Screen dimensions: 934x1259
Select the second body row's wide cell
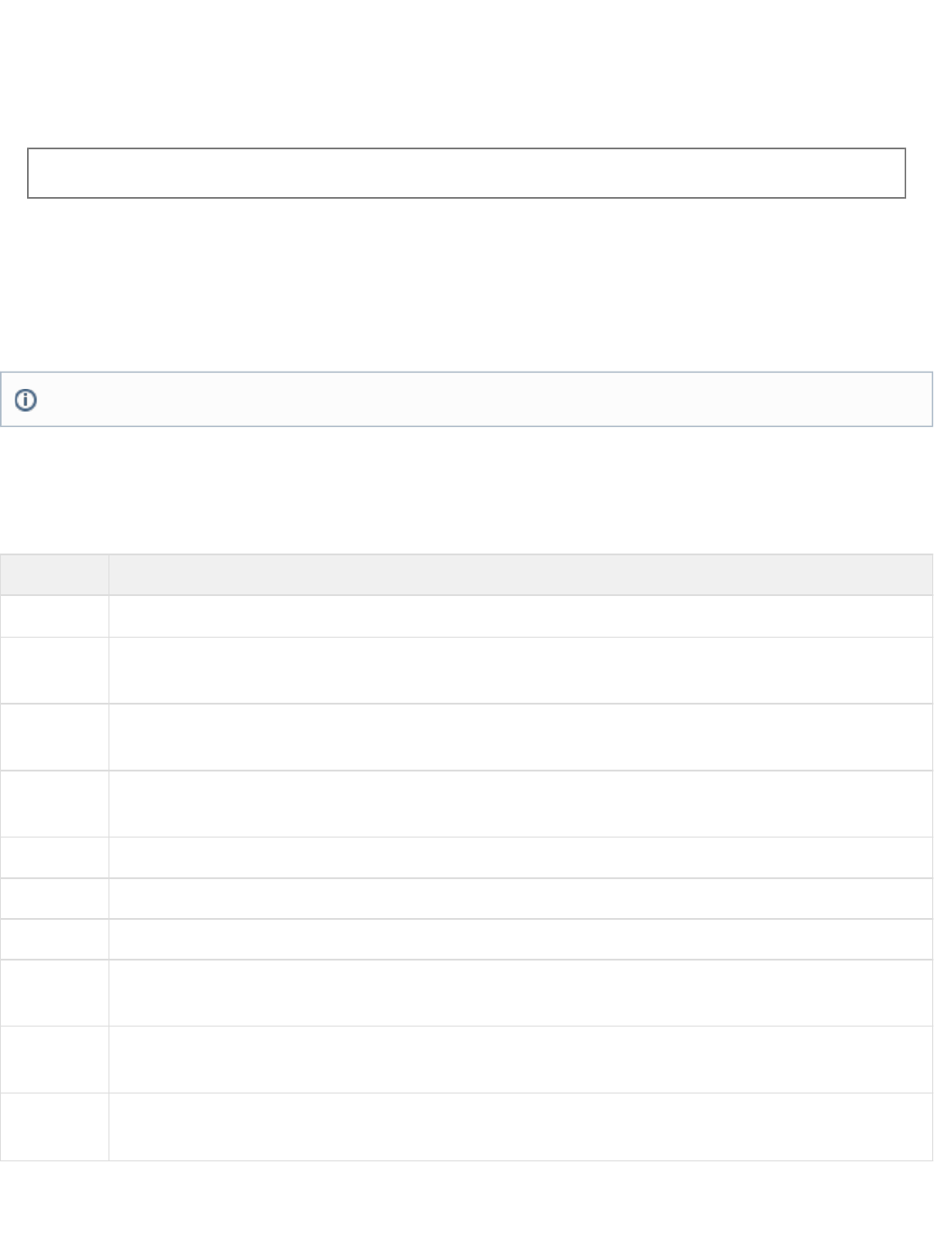pyautogui.click(x=520, y=670)
